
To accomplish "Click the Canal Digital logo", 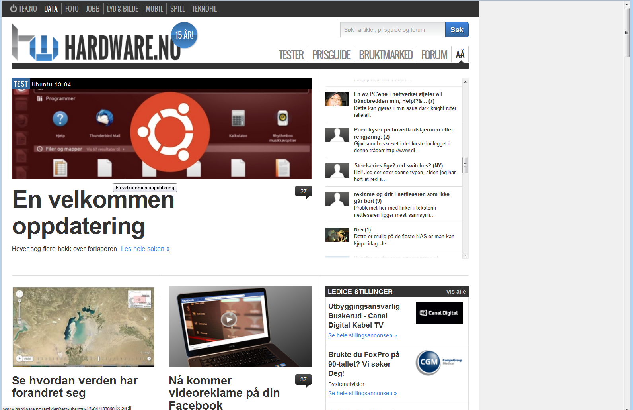I will pos(439,313).
